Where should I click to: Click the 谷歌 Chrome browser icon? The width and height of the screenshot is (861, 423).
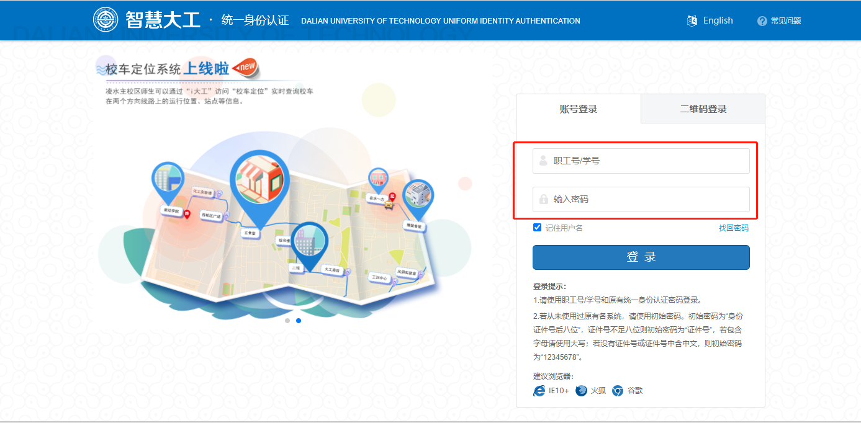pos(618,391)
